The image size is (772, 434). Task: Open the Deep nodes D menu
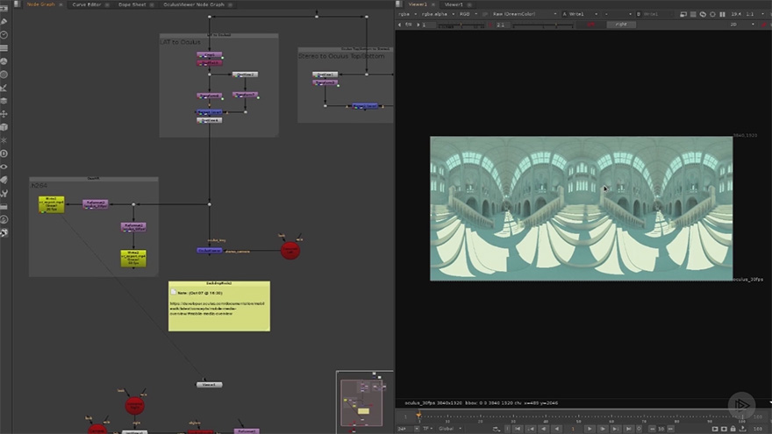4,153
